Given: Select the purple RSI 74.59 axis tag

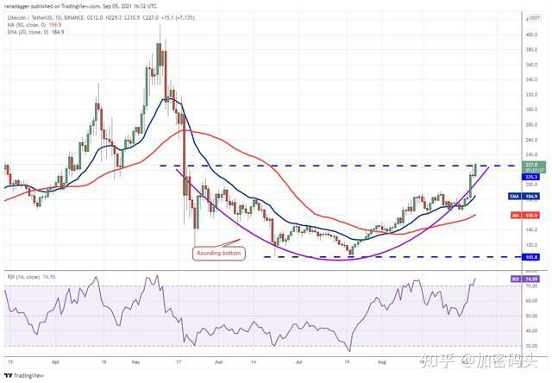Looking at the screenshot, I should coord(525,279).
